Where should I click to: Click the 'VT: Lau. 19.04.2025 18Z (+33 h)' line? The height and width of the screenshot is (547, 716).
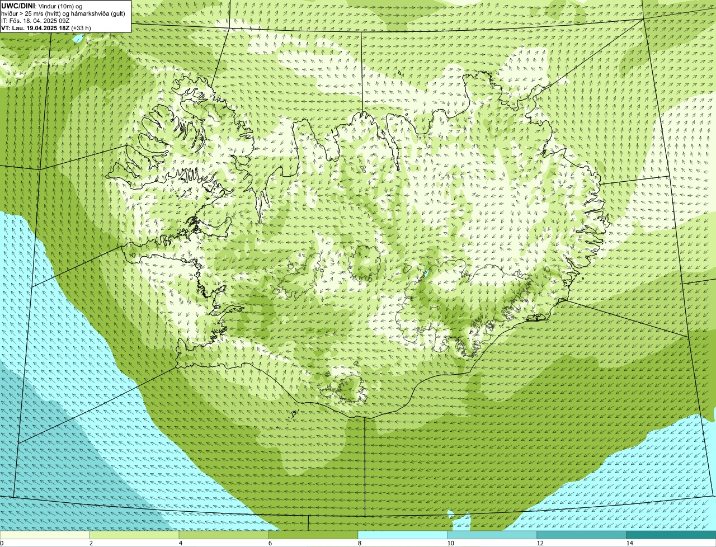click(46, 28)
